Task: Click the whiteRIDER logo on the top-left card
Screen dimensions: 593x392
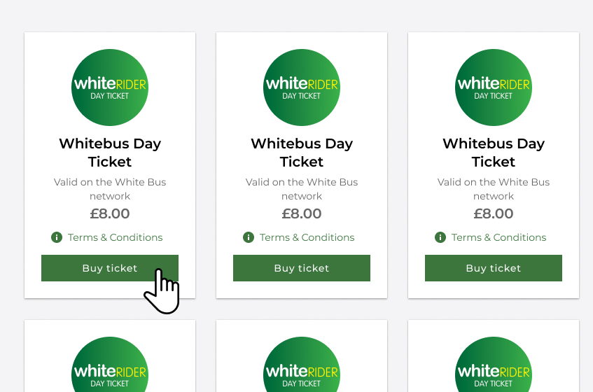Action: click(110, 87)
